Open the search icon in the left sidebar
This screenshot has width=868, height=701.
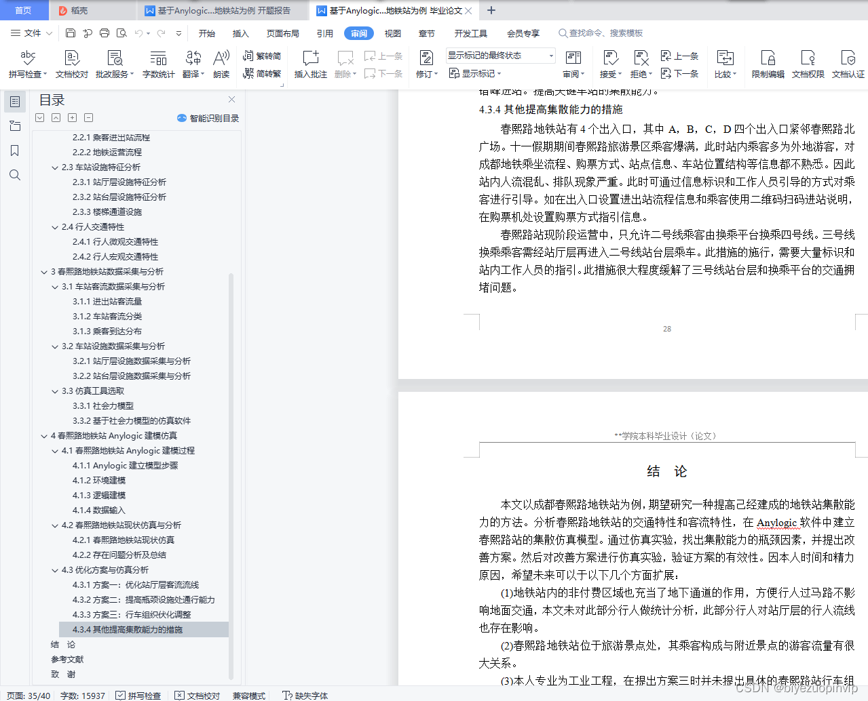coord(14,175)
